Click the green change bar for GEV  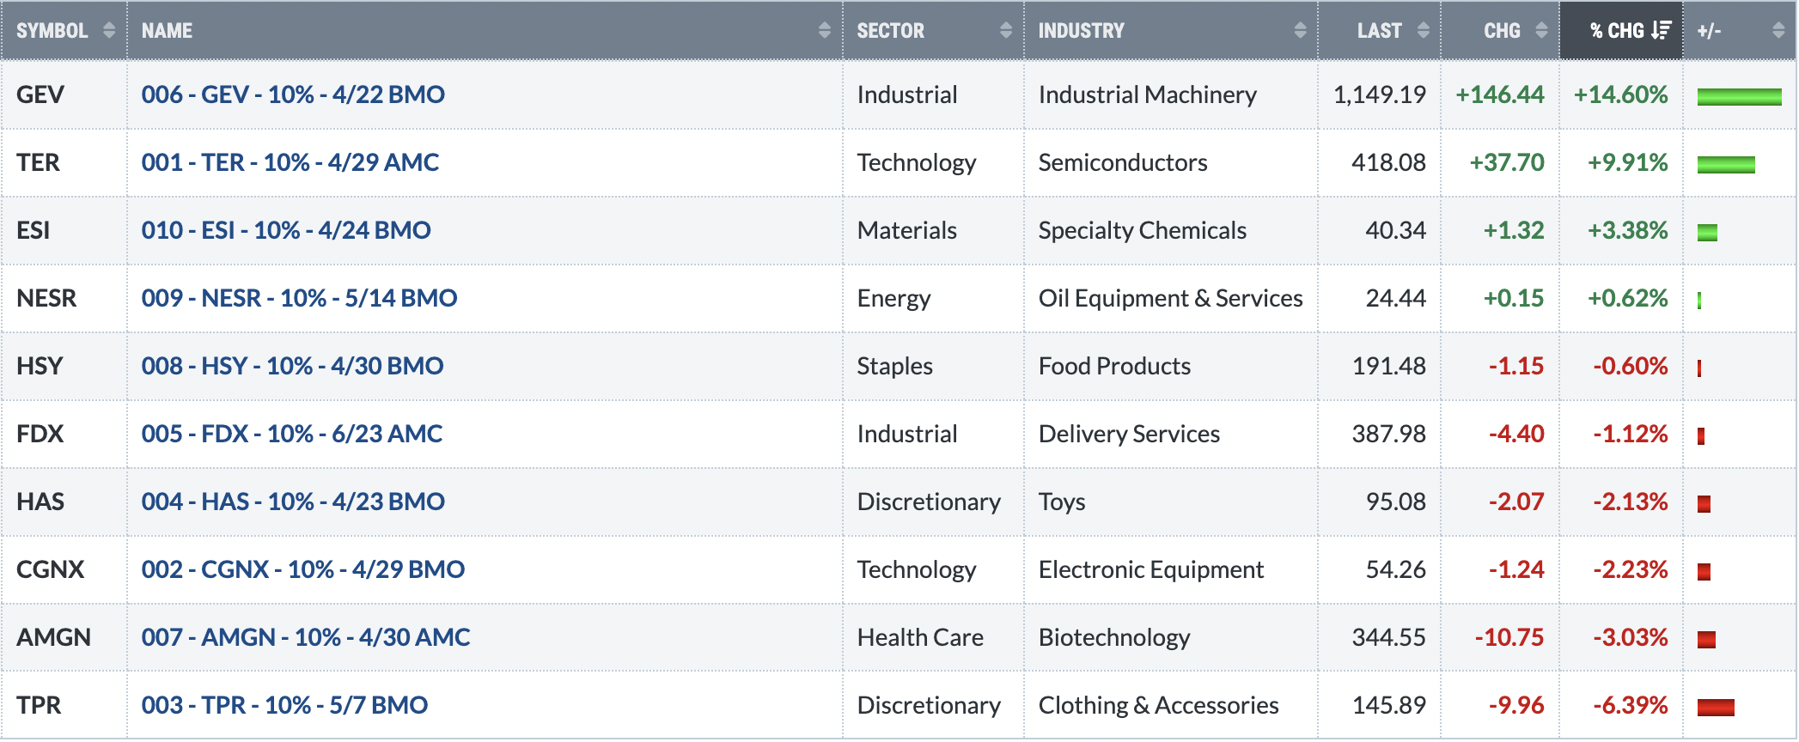click(x=1739, y=97)
